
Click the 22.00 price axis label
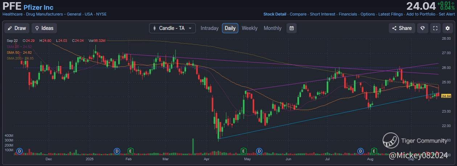point(446,126)
